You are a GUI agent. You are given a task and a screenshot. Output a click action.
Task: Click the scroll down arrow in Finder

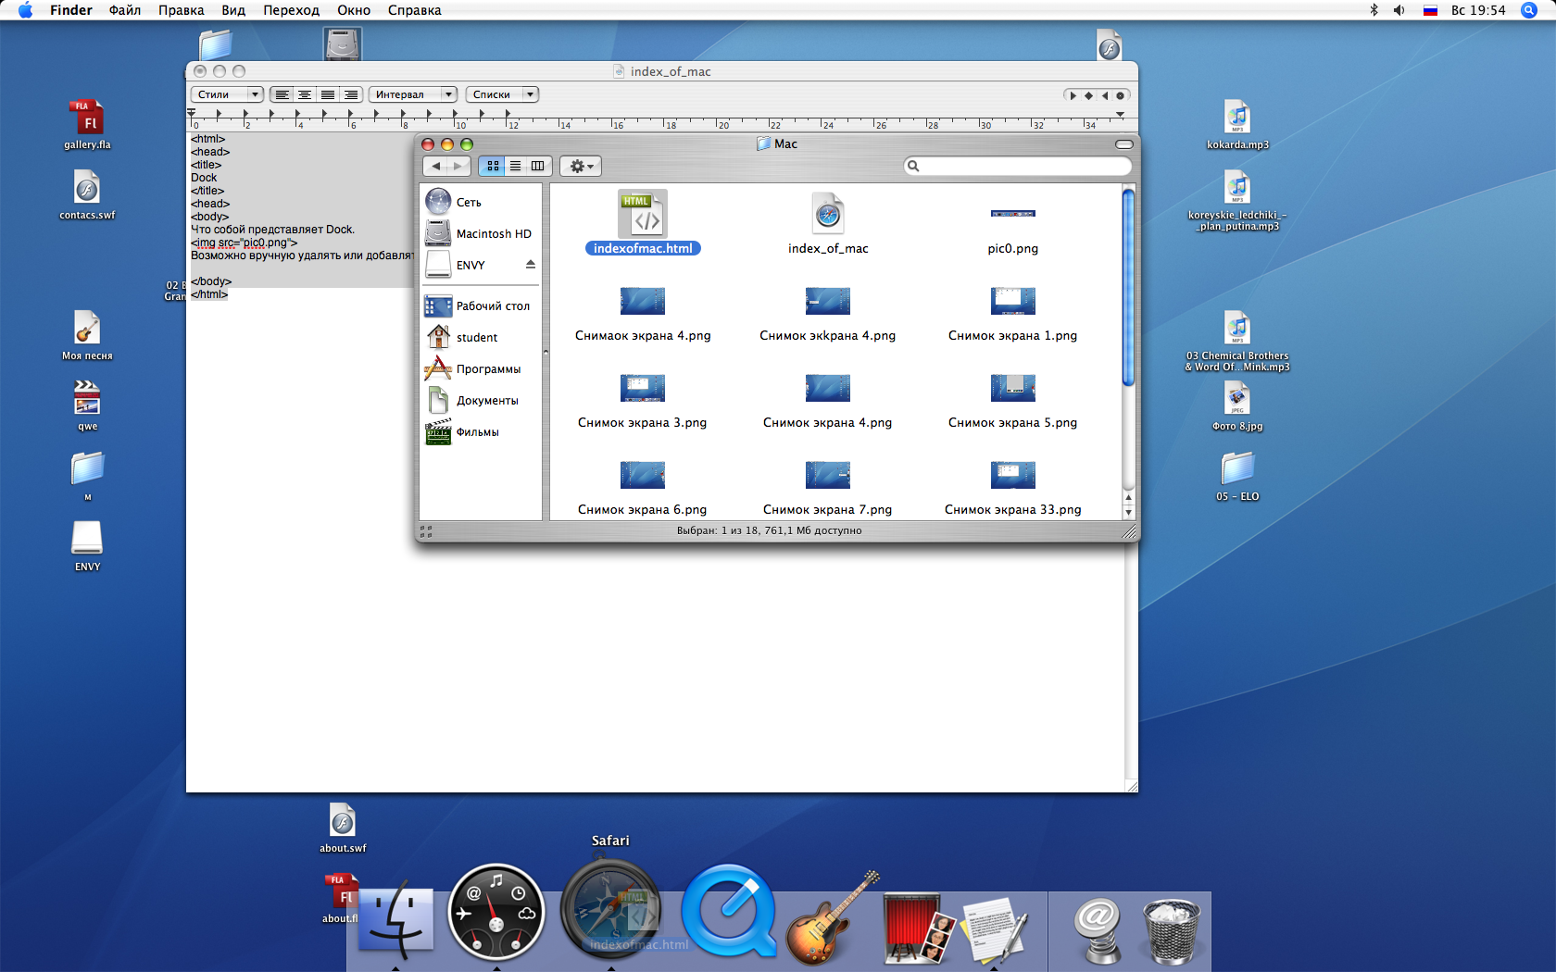tap(1128, 512)
